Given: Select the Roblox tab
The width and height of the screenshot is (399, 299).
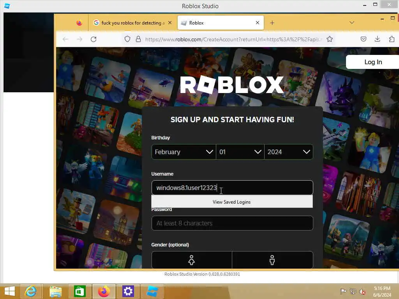Looking at the screenshot, I should pyautogui.click(x=221, y=23).
